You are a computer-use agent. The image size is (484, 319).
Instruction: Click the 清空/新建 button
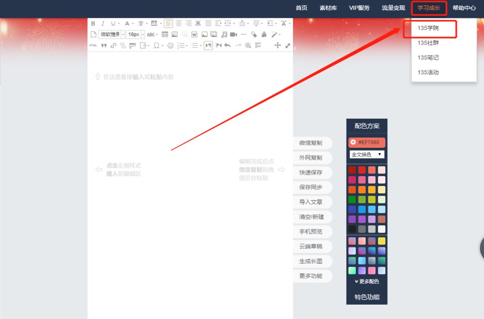[312, 217]
